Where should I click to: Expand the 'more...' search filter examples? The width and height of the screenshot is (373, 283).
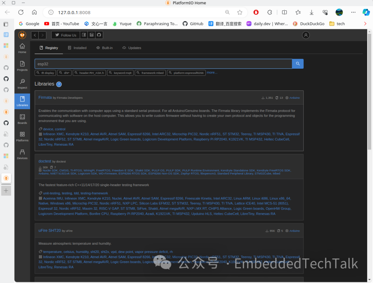pyautogui.click(x=212, y=72)
